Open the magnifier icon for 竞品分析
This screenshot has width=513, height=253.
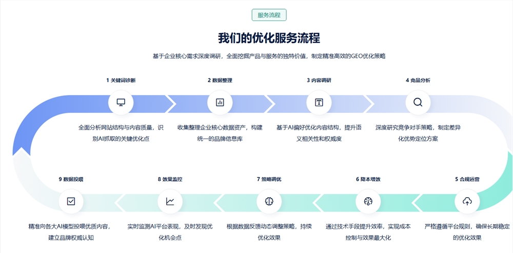tap(418, 102)
